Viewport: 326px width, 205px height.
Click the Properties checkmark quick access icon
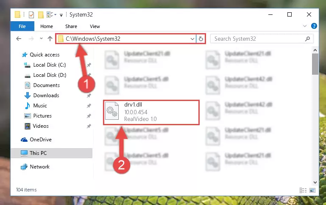tap(31, 15)
